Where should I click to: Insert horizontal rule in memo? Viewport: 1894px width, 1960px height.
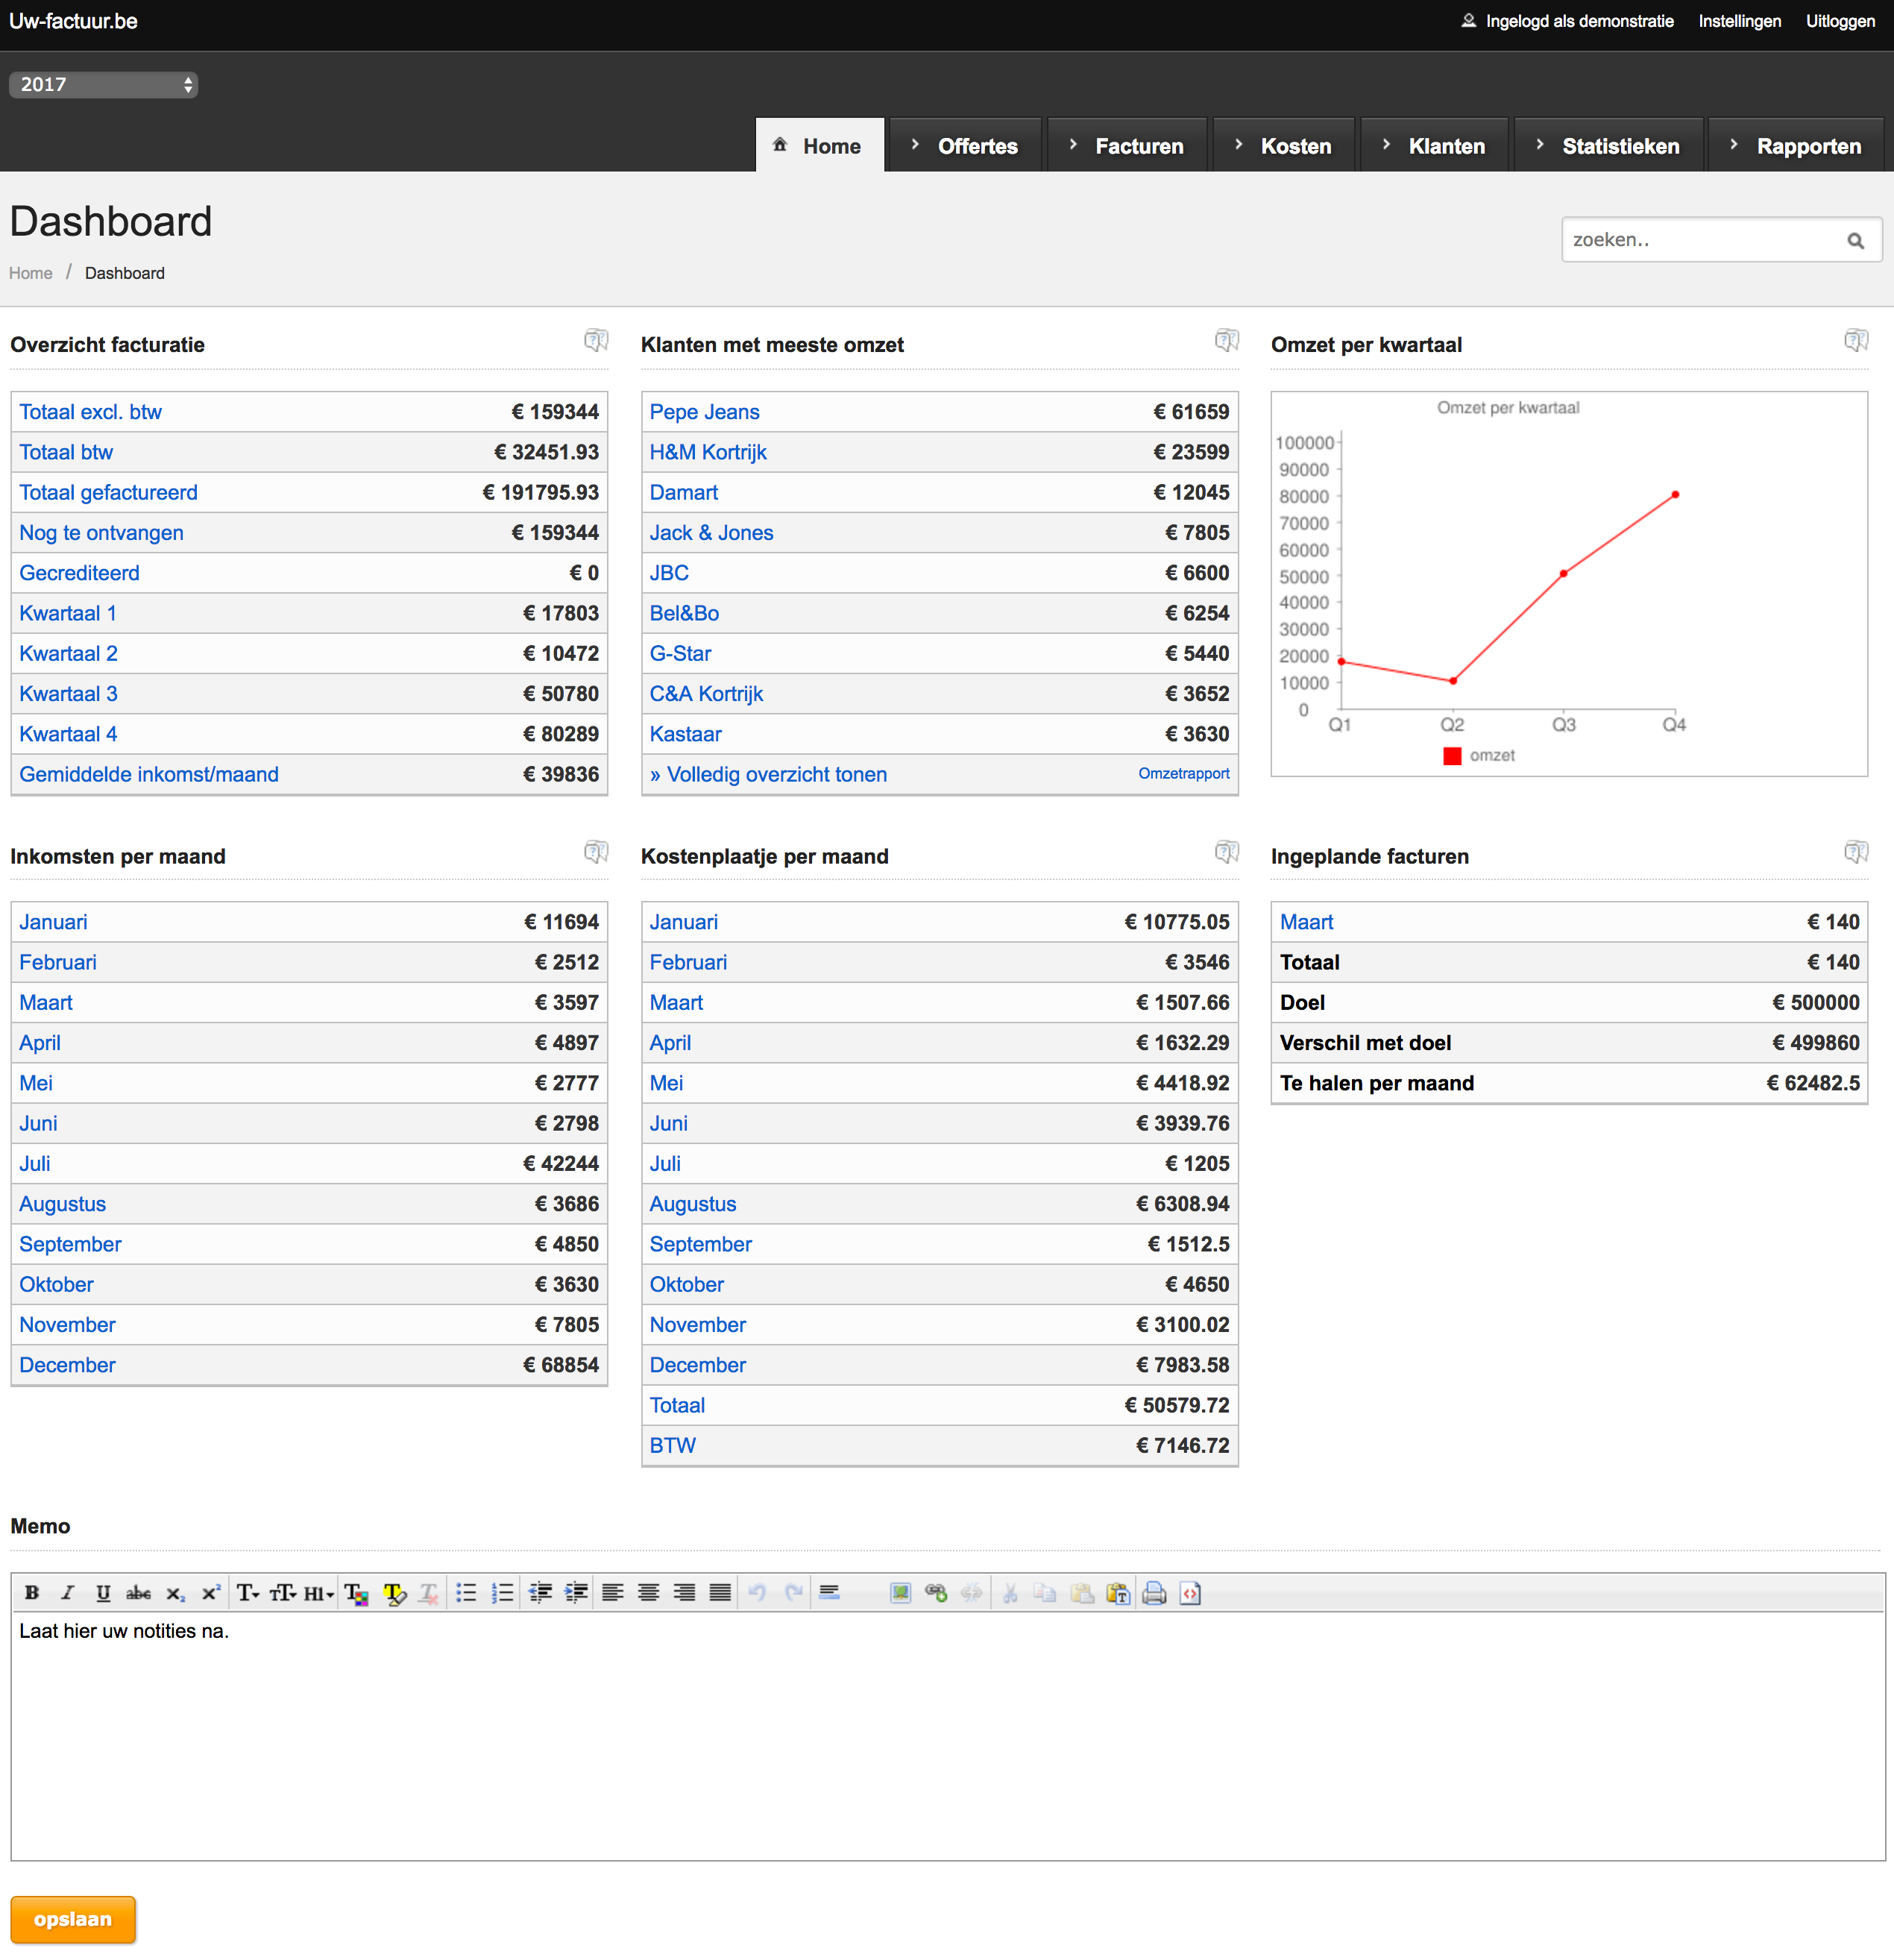click(x=829, y=1593)
